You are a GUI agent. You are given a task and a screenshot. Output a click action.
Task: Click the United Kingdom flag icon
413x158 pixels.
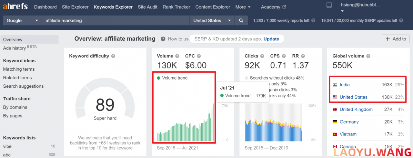[335, 110]
